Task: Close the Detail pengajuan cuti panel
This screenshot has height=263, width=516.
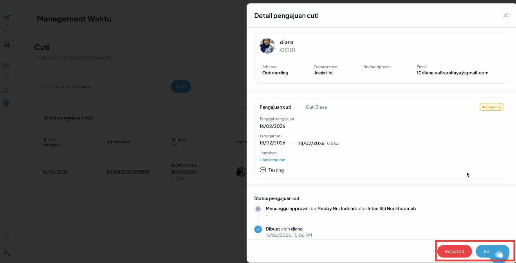Action: tap(505, 16)
